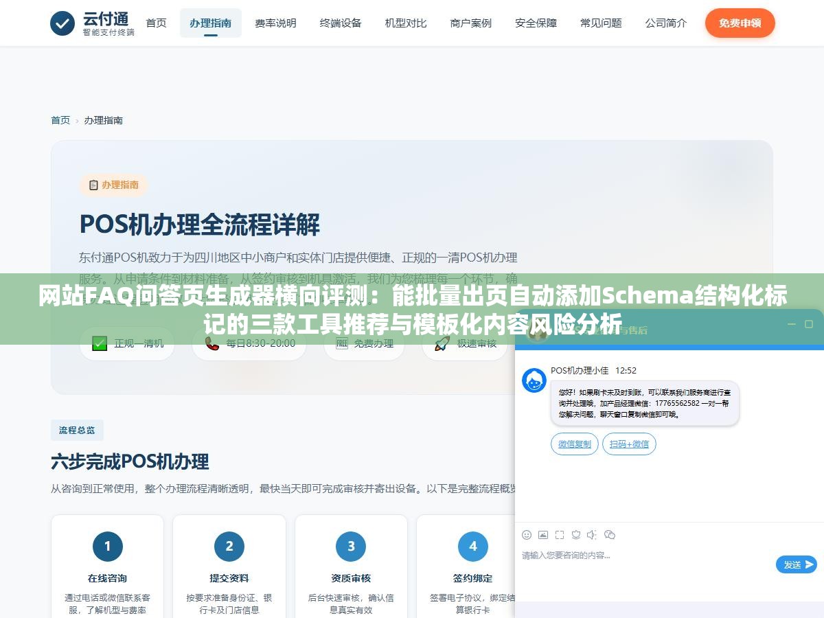Click the green checkmark icon beside 正规一清机
This screenshot has height=618, width=824.
100,343
